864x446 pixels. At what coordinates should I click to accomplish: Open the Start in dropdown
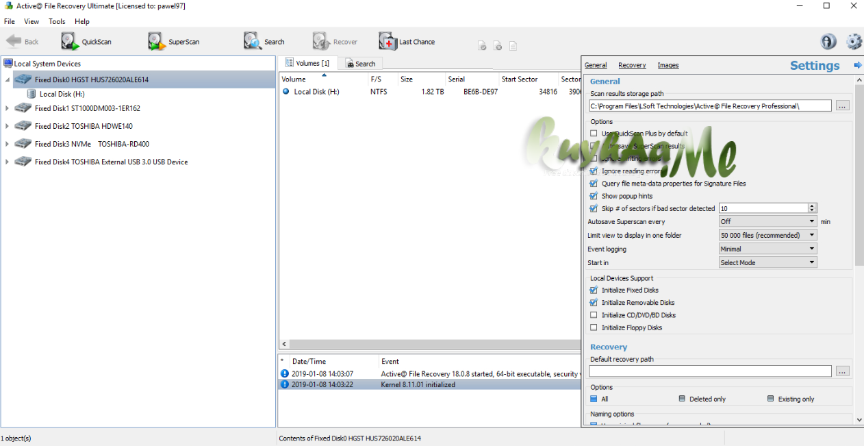[x=767, y=262]
